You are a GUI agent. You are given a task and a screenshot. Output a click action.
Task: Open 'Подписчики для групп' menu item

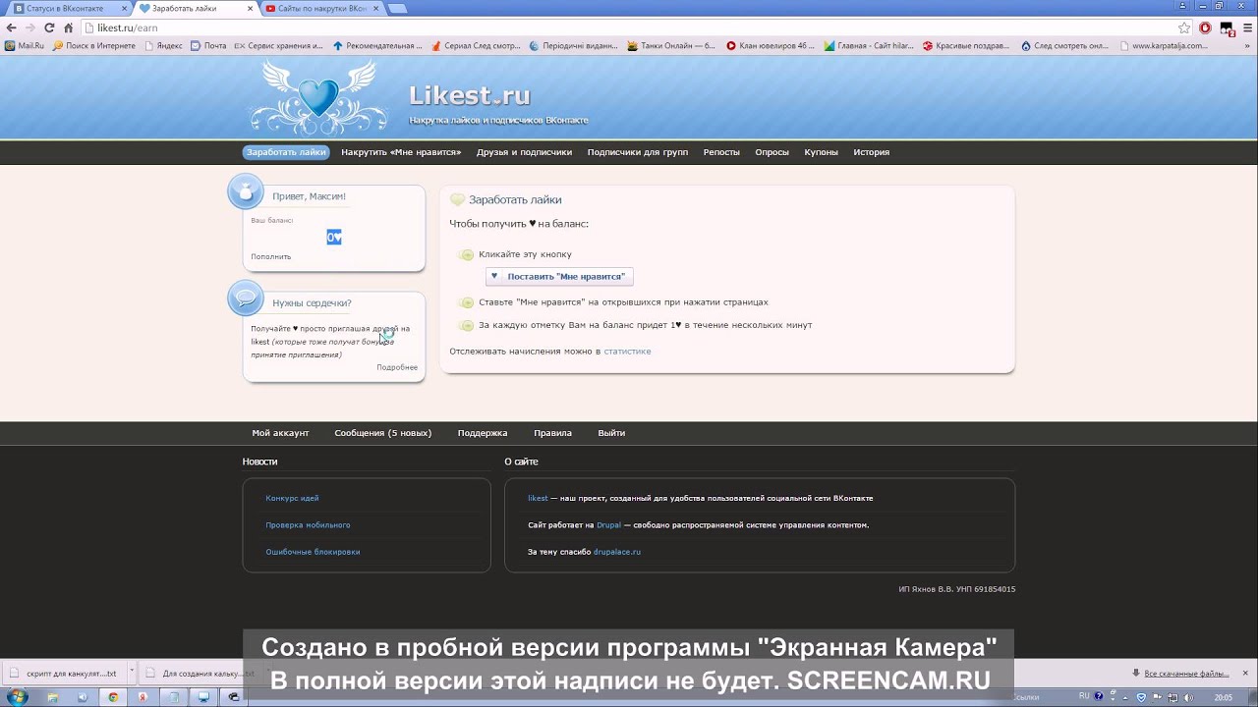[638, 152]
